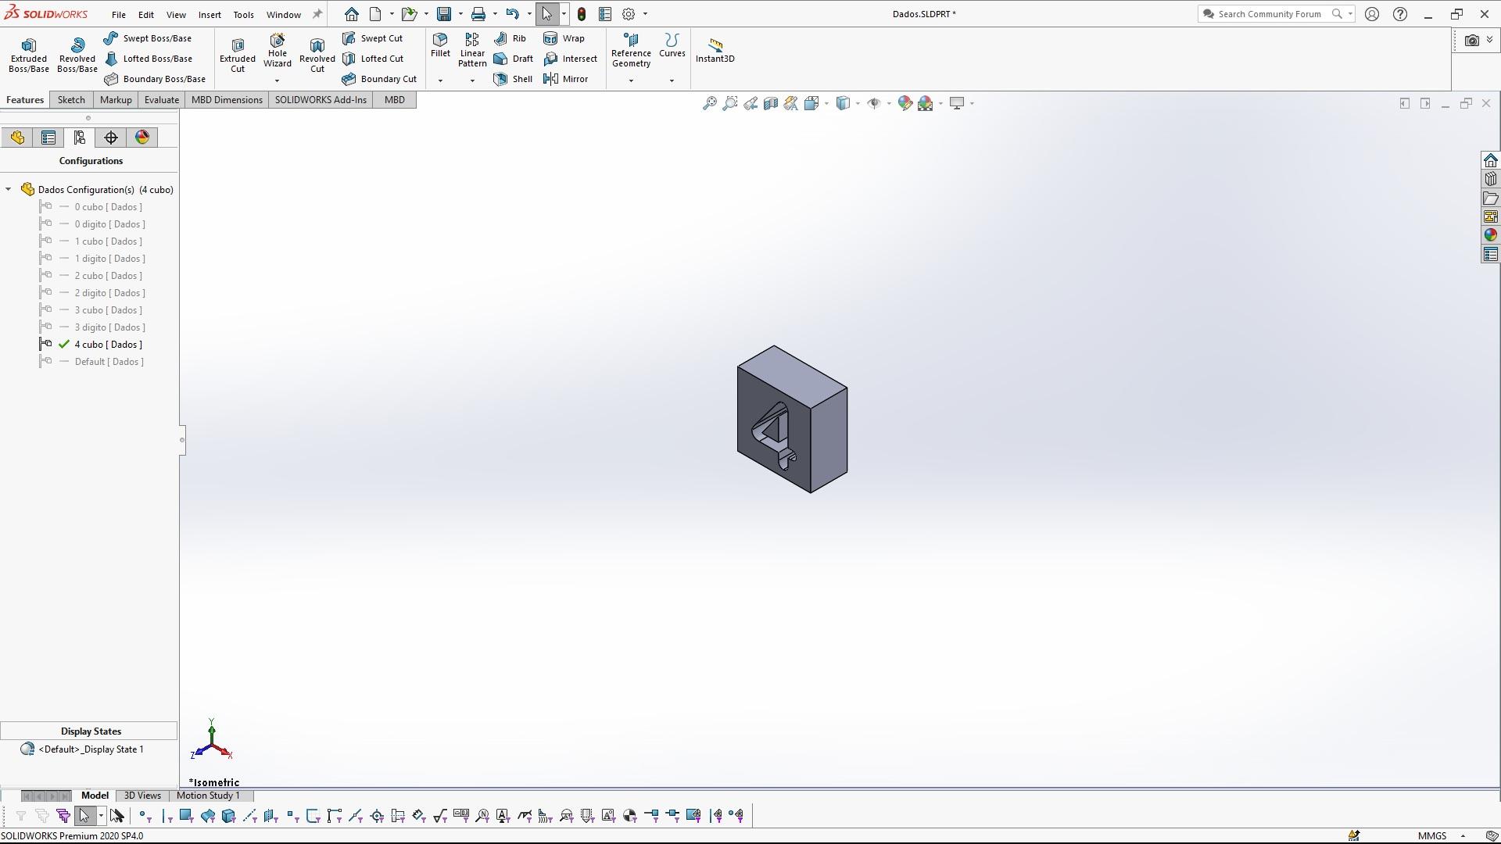1501x844 pixels.
Task: Toggle the selection filter for edges
Action: [x=167, y=816]
